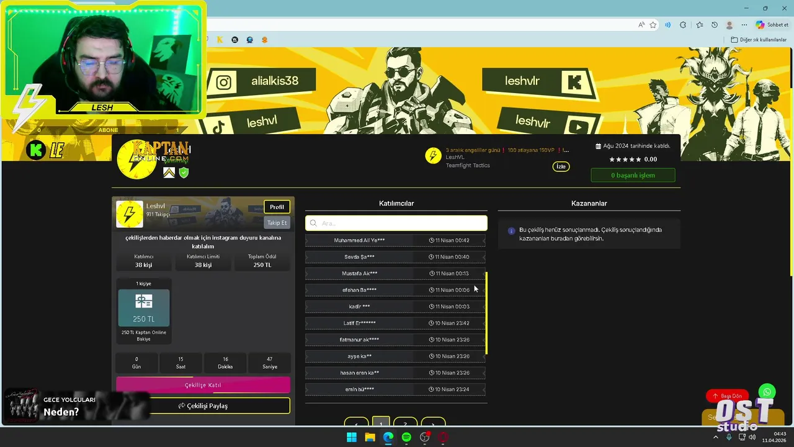Select participant Mustafa Ak***

(395, 273)
